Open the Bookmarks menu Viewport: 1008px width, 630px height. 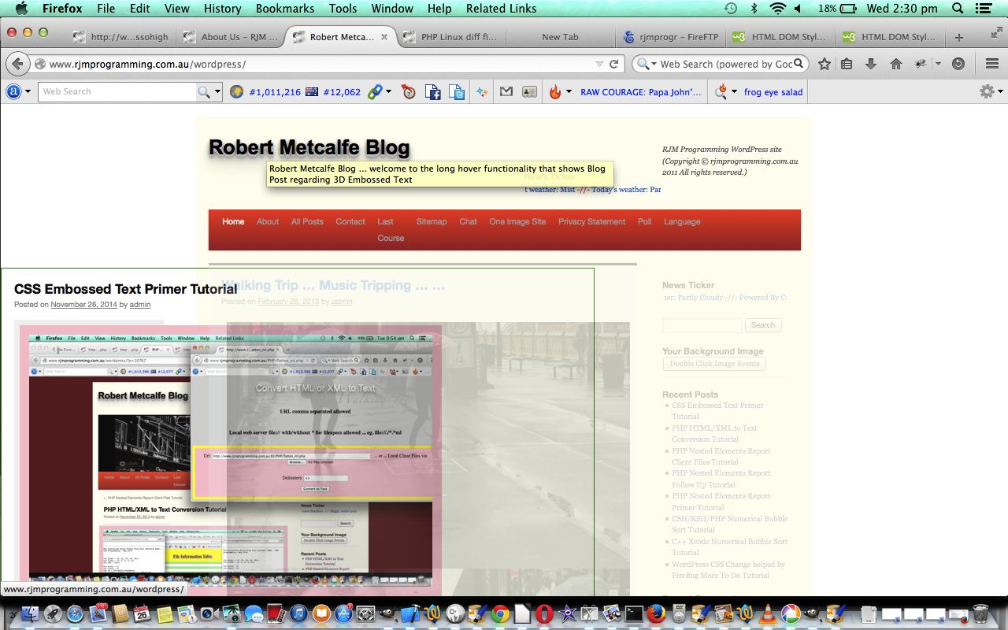click(x=283, y=9)
